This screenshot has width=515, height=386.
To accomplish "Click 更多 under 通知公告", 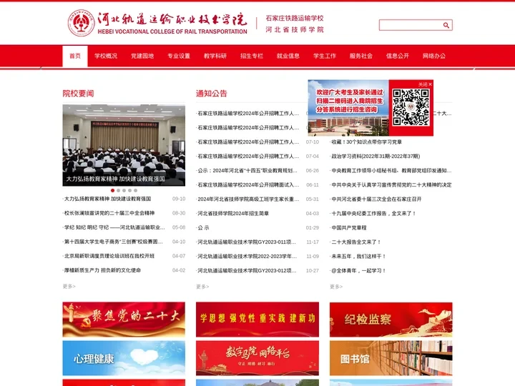I will [202, 287].
